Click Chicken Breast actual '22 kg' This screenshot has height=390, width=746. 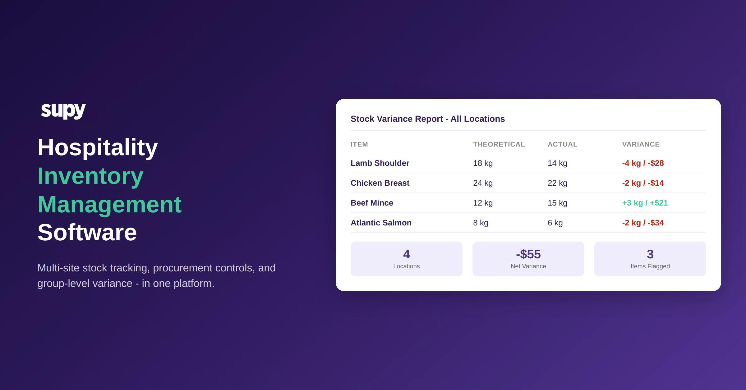pos(557,183)
